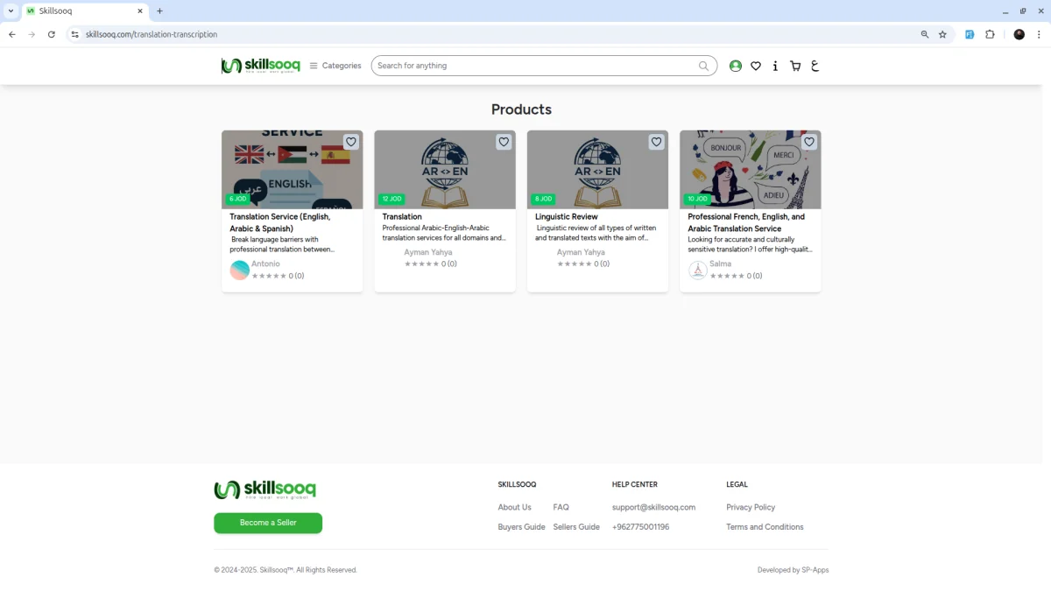Favorite the Professional French, English, Arabic card
Screen dimensions: 1051x591
coord(809,142)
